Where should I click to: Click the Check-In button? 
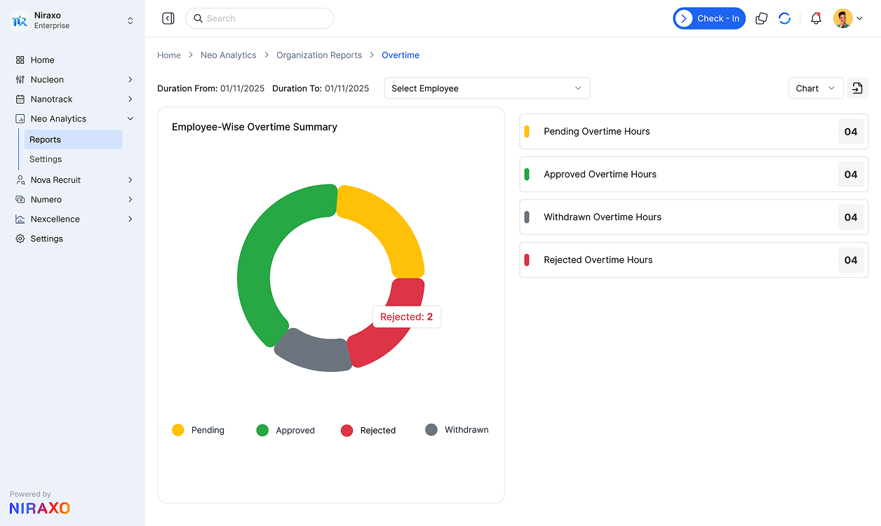coord(709,18)
